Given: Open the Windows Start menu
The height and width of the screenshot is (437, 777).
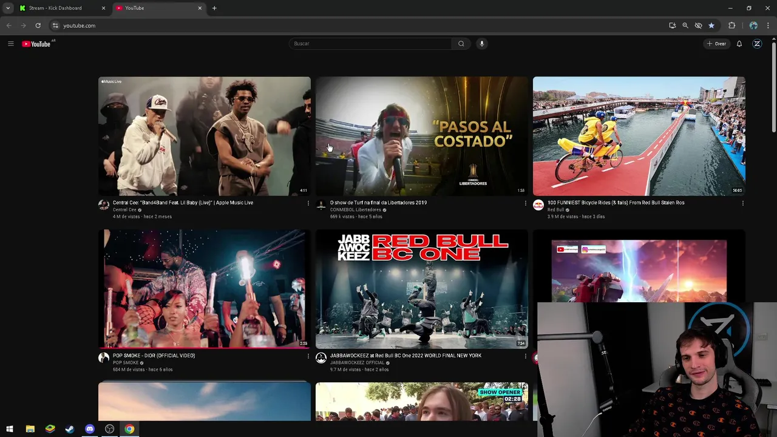Looking at the screenshot, I should point(10,429).
